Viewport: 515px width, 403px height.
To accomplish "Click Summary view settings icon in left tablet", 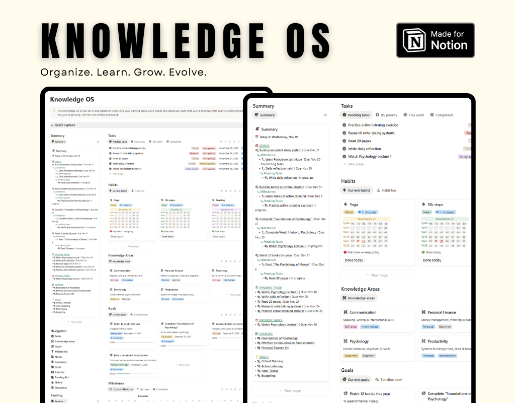I will 98,142.
